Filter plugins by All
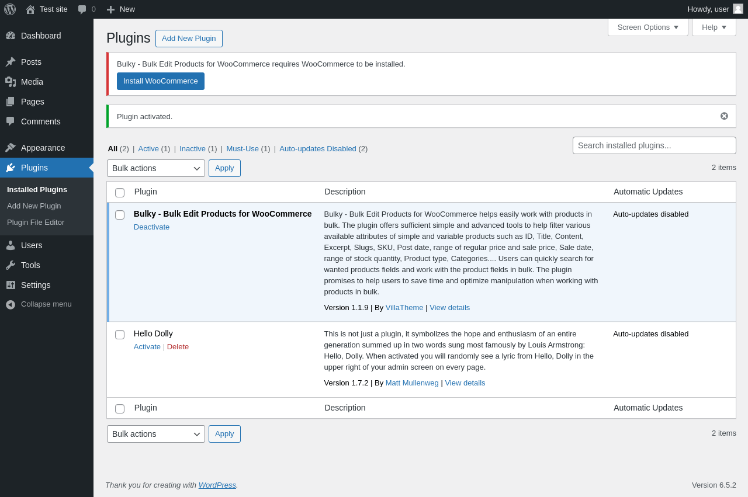The image size is (748, 497). click(x=113, y=149)
